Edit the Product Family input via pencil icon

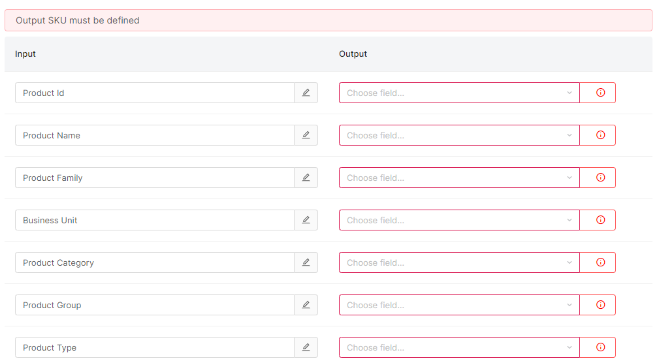306,178
